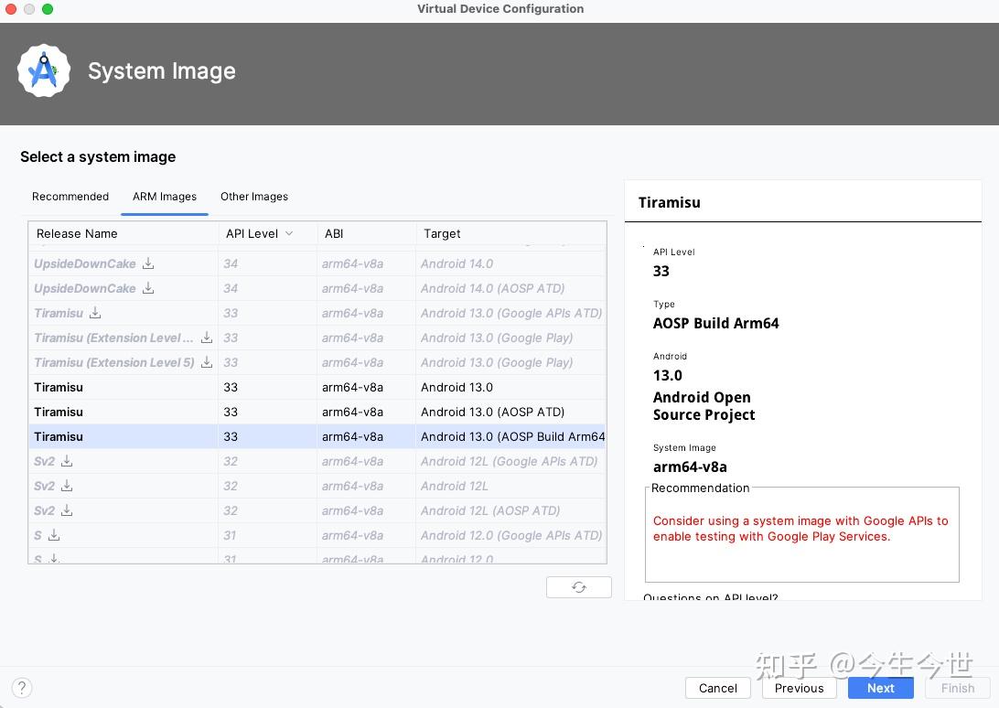Viewport: 999px width, 708px height.
Task: Download the S Android 12.0 Google APIs ATD image
Action: [54, 535]
